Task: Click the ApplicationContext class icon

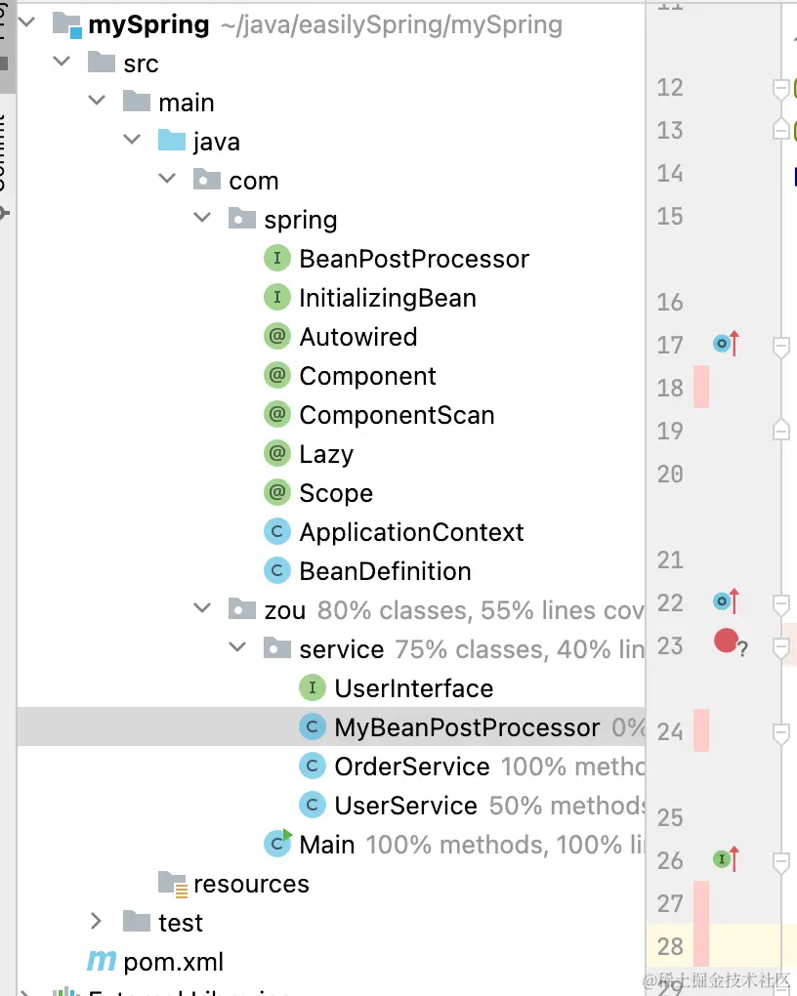Action: click(278, 532)
